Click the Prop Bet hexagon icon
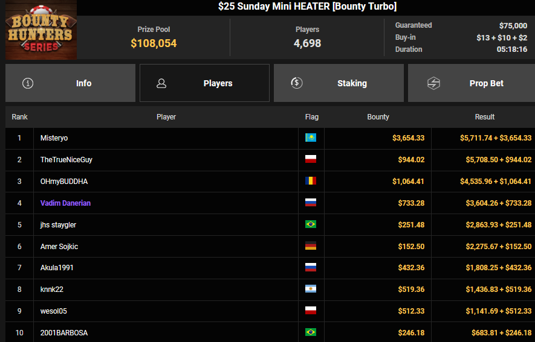The image size is (535, 342). click(x=433, y=83)
